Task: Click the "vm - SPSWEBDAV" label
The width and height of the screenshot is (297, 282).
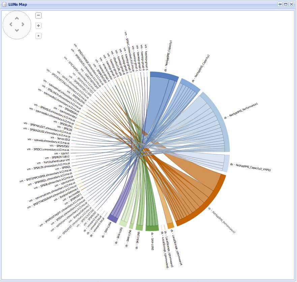Action: [68, 110]
